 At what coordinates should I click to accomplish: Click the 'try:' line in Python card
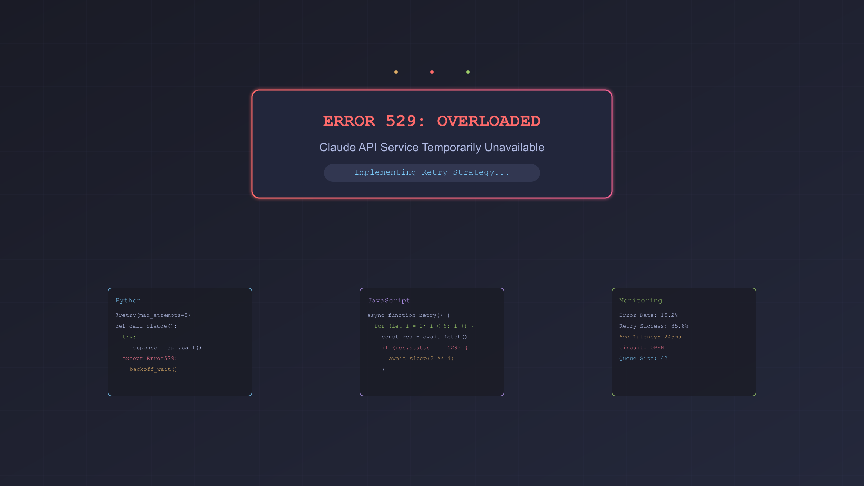129,337
